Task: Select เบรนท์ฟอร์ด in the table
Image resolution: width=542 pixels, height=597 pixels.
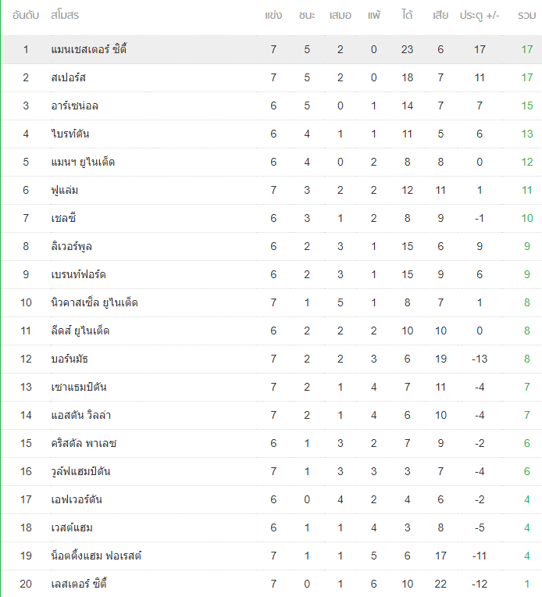Action: [78, 274]
